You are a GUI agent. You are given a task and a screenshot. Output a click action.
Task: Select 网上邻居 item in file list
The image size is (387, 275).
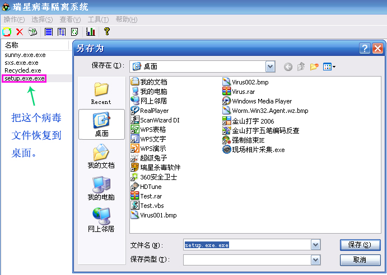tap(149, 101)
